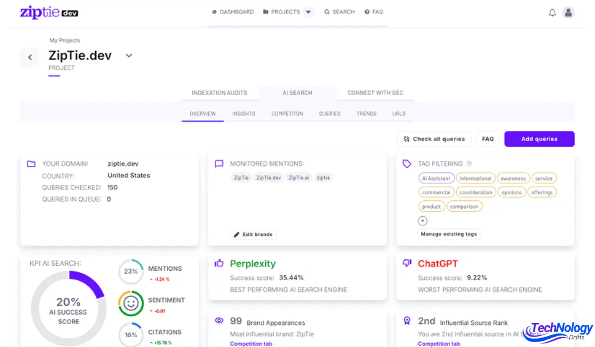Click the speech bubble icon beside Monitored Mentions
The width and height of the screenshot is (595, 347).
[x=219, y=163]
